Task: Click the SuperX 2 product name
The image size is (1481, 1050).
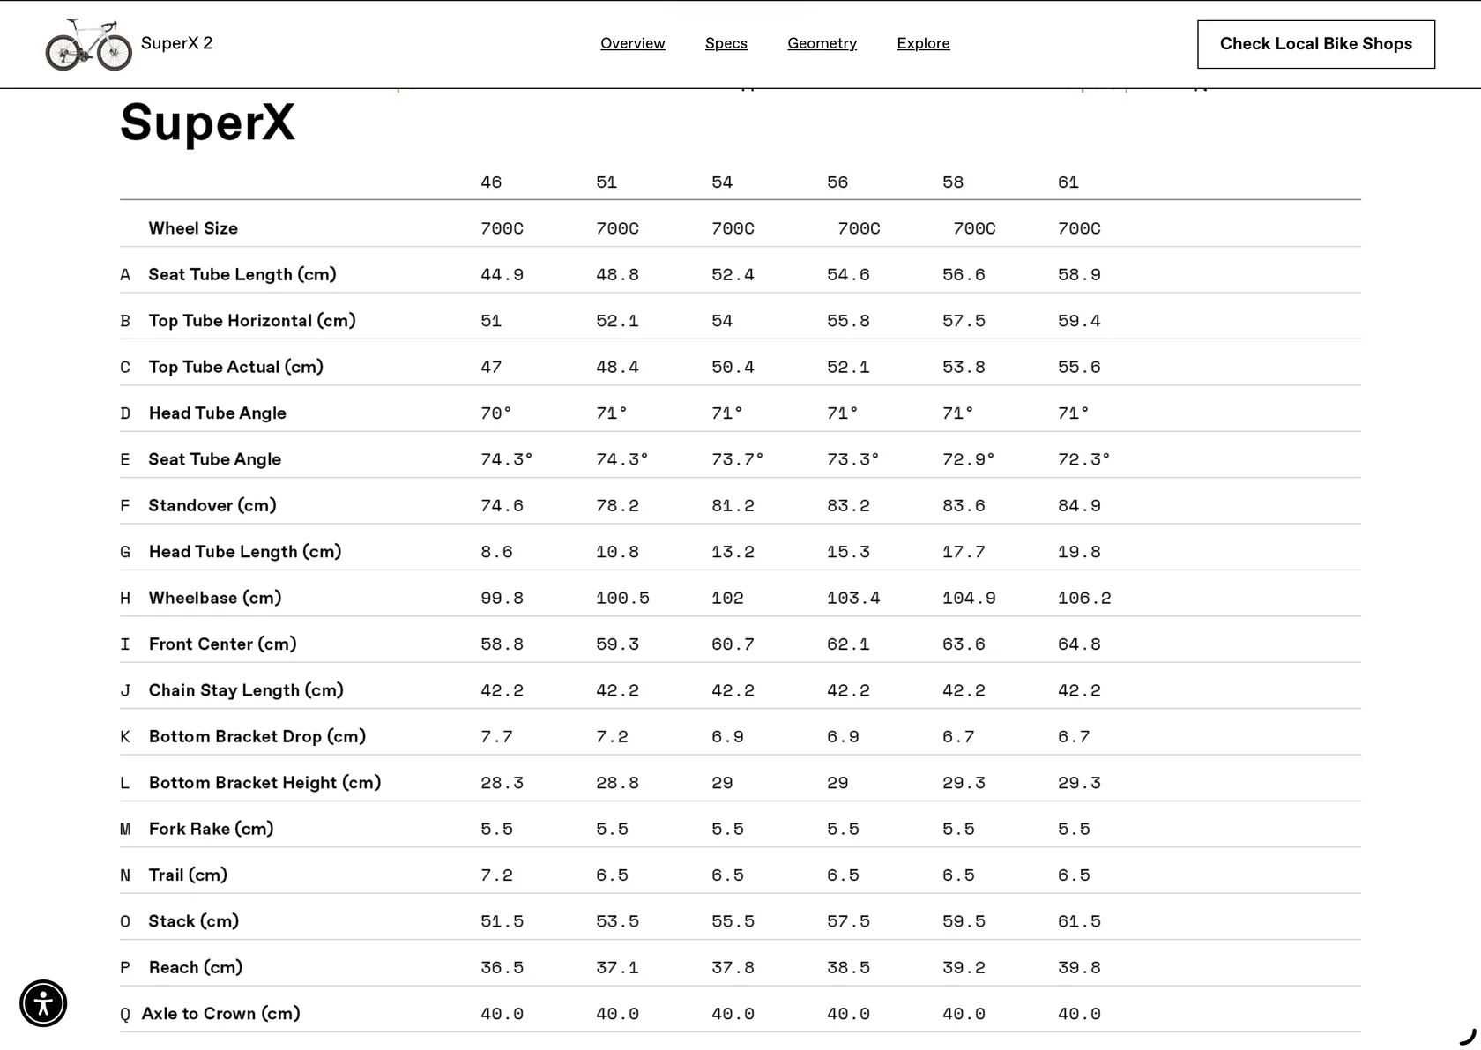Action: pos(176,43)
